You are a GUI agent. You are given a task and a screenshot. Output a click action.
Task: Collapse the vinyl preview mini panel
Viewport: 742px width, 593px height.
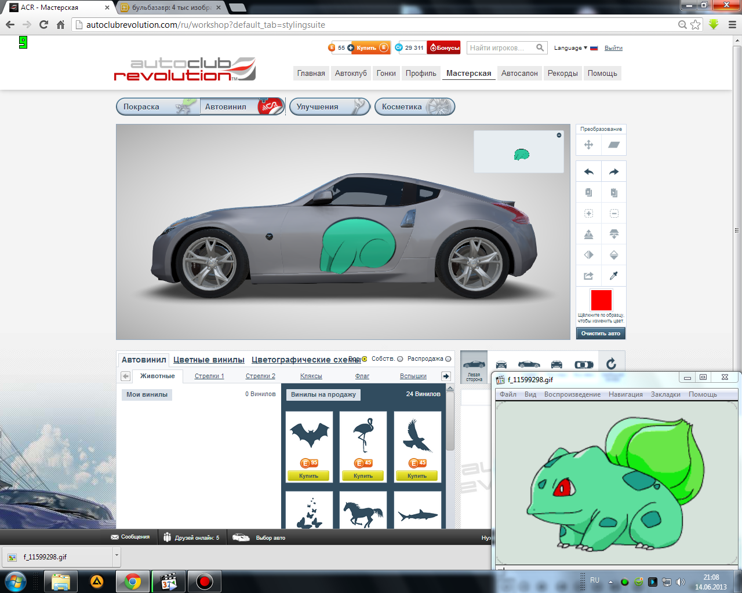click(x=559, y=135)
